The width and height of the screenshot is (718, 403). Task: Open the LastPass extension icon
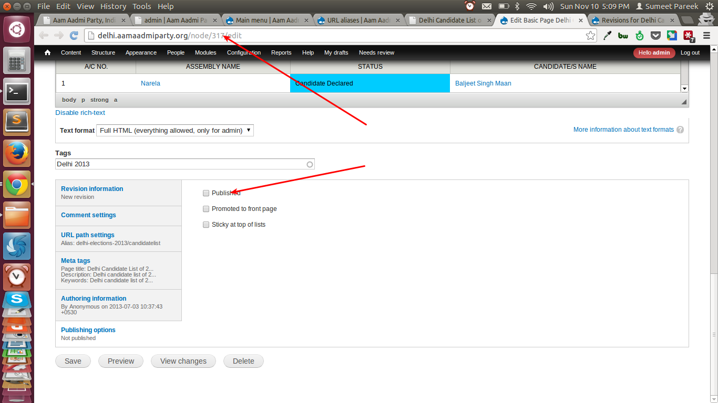pos(688,36)
